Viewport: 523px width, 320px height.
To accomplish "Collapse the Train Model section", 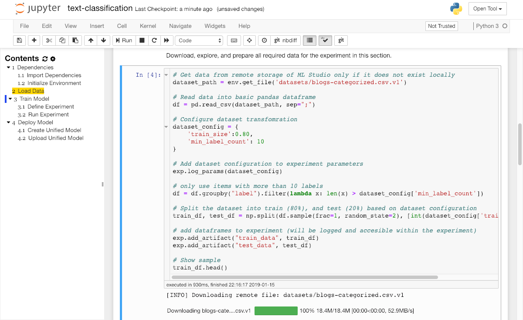I will tap(10, 99).
